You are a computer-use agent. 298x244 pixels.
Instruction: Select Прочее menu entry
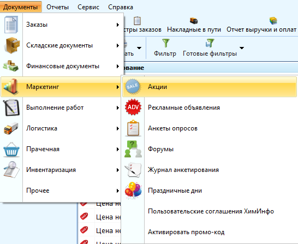pos(61,191)
